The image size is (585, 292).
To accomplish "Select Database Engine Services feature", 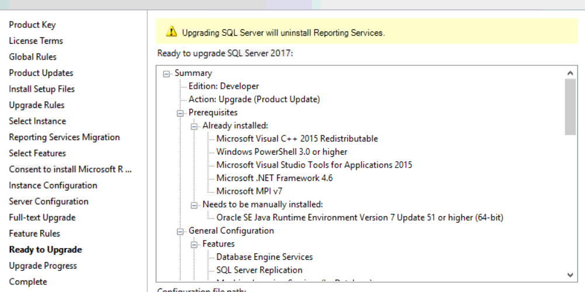I will [264, 257].
